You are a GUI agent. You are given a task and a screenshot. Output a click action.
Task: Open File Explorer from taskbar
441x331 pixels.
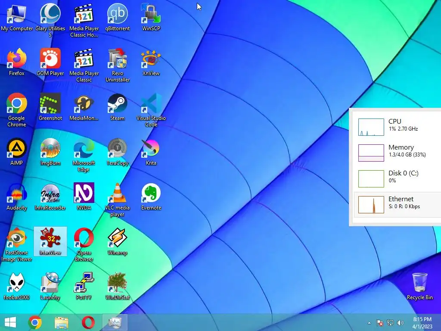pyautogui.click(x=61, y=322)
